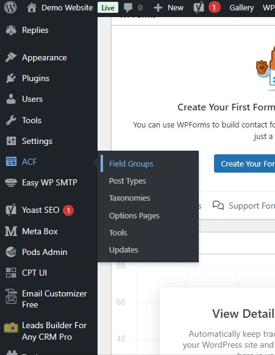Click the Tools wrench icon in sidebar
The height and width of the screenshot is (355, 275).
tap(11, 120)
